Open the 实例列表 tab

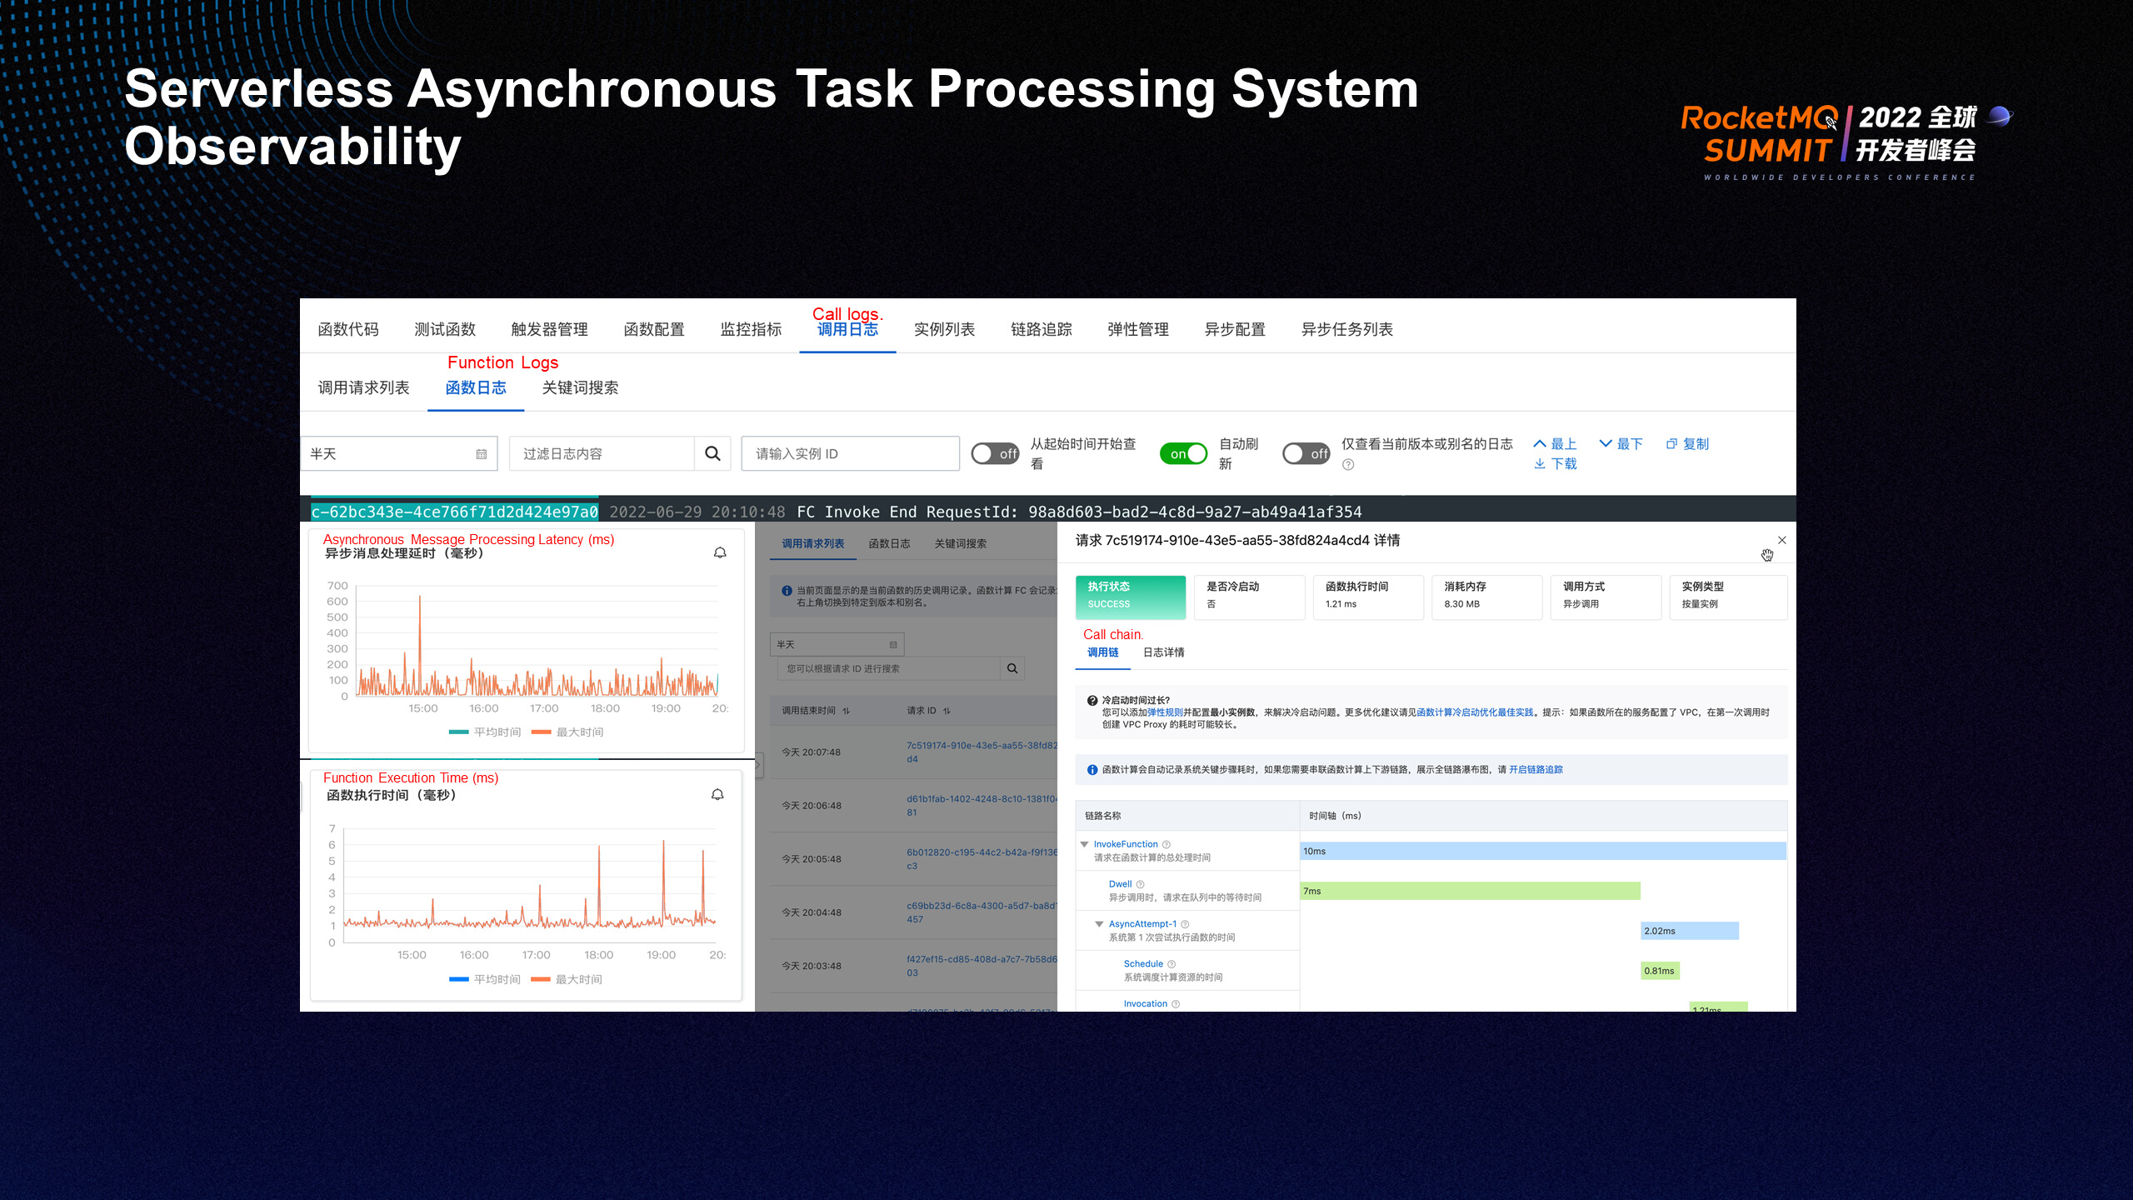[944, 329]
